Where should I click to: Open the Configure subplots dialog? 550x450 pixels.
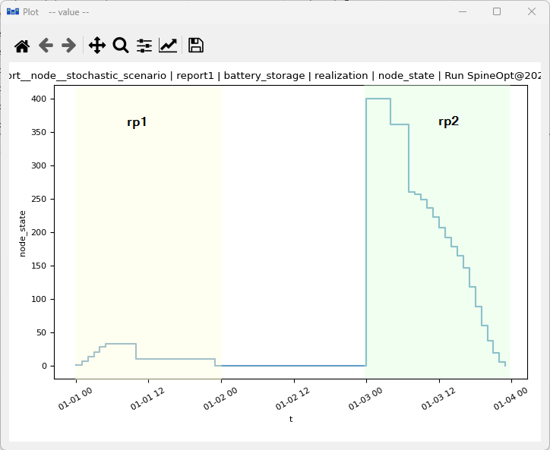(144, 46)
